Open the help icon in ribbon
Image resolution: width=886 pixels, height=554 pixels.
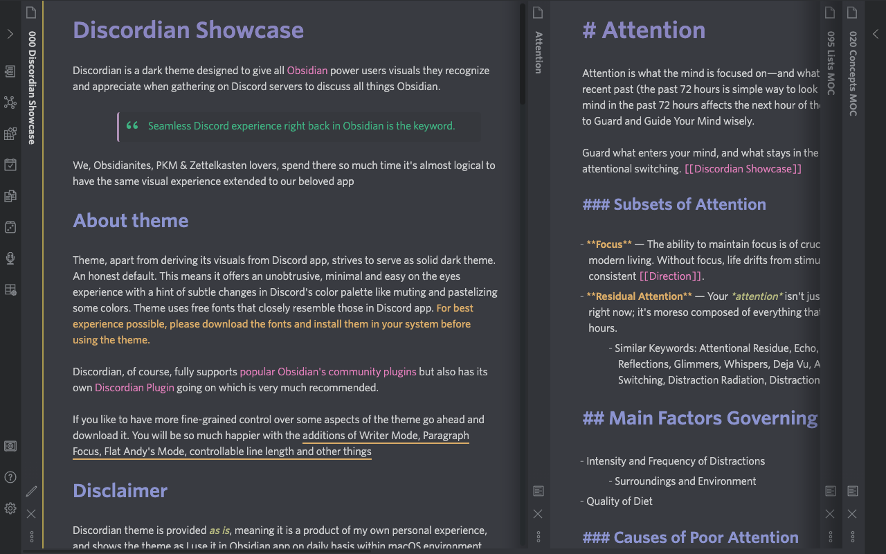coord(10,477)
